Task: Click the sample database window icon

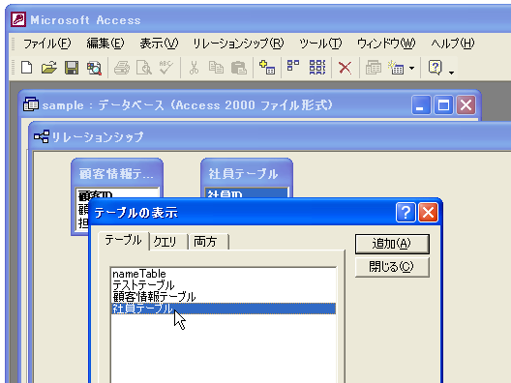Action: coord(31,104)
